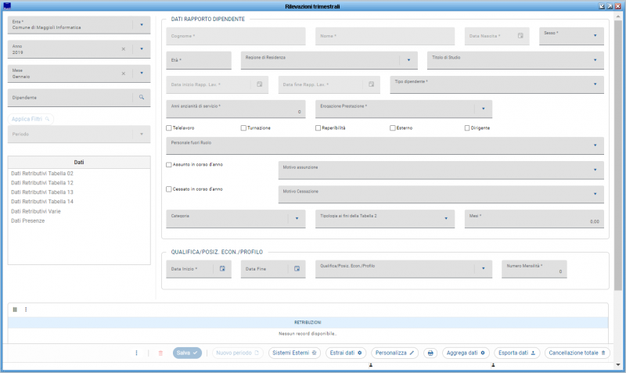Clear the Mese field with X icon

[123, 74]
